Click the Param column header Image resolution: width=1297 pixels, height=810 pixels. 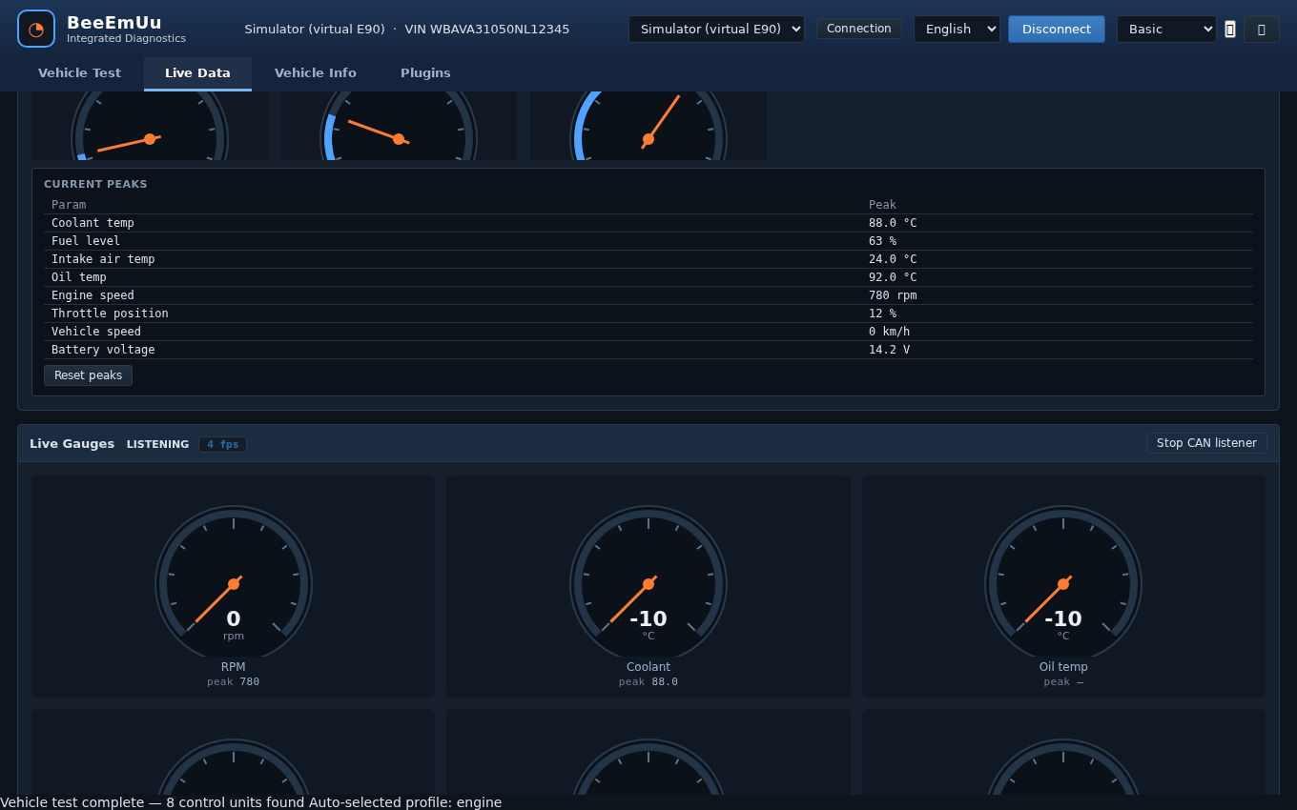(69, 205)
